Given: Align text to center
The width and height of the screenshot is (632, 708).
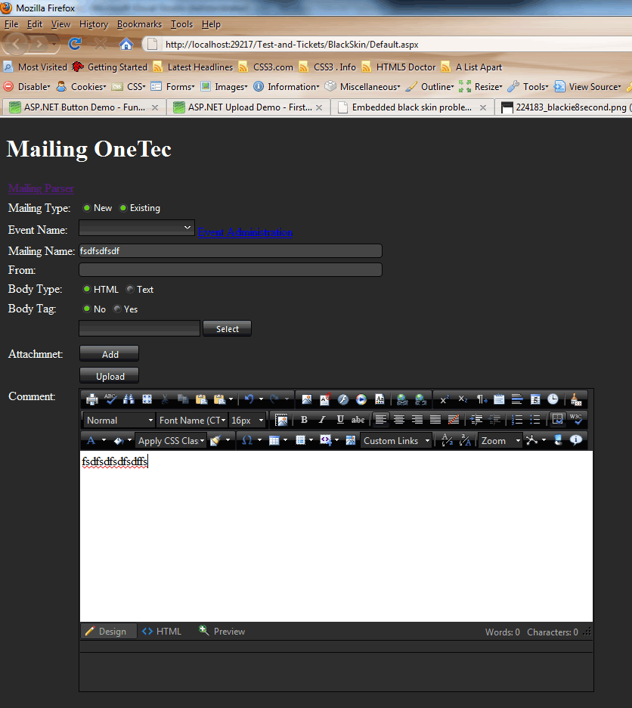Looking at the screenshot, I should pos(399,420).
